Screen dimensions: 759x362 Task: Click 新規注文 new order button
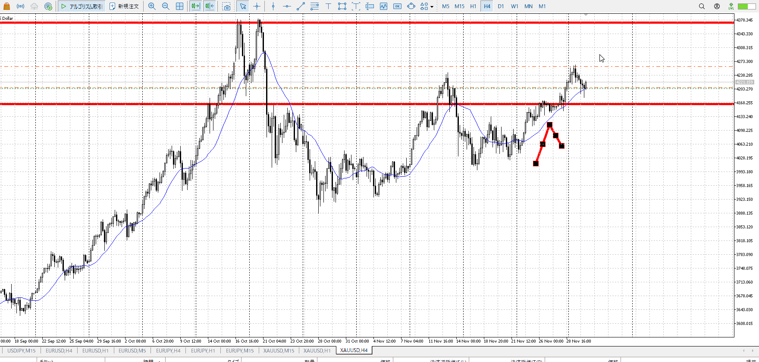[x=124, y=6]
